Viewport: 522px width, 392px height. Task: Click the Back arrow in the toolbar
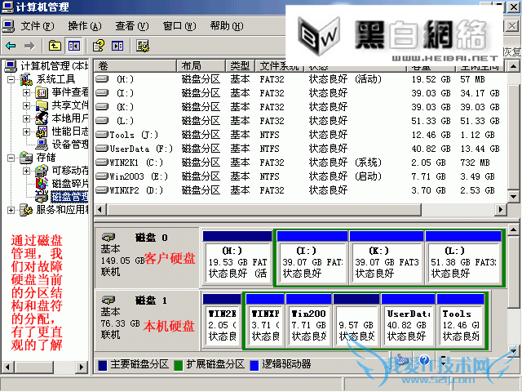pos(10,46)
